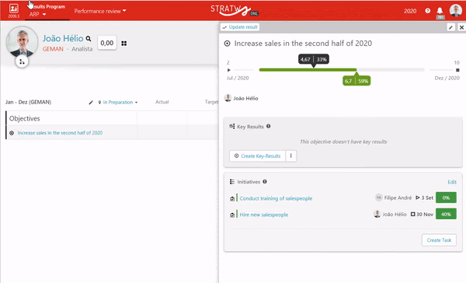Select the 2020 year in header
The height and width of the screenshot is (283, 466).
tap(410, 11)
